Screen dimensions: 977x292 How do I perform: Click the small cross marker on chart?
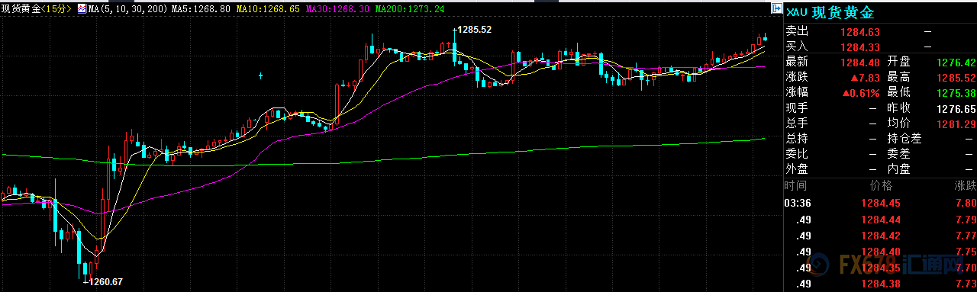tap(261, 75)
